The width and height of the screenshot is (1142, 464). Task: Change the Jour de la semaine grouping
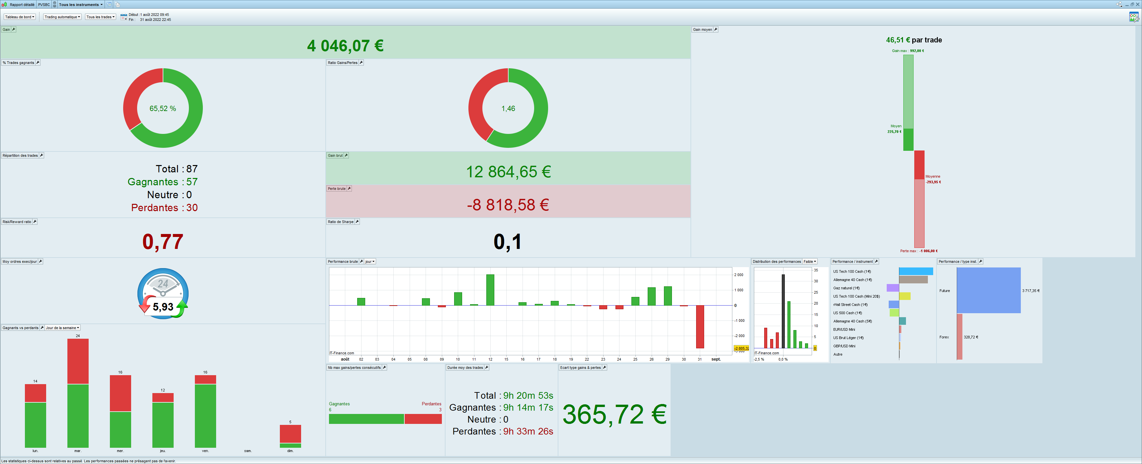click(62, 328)
